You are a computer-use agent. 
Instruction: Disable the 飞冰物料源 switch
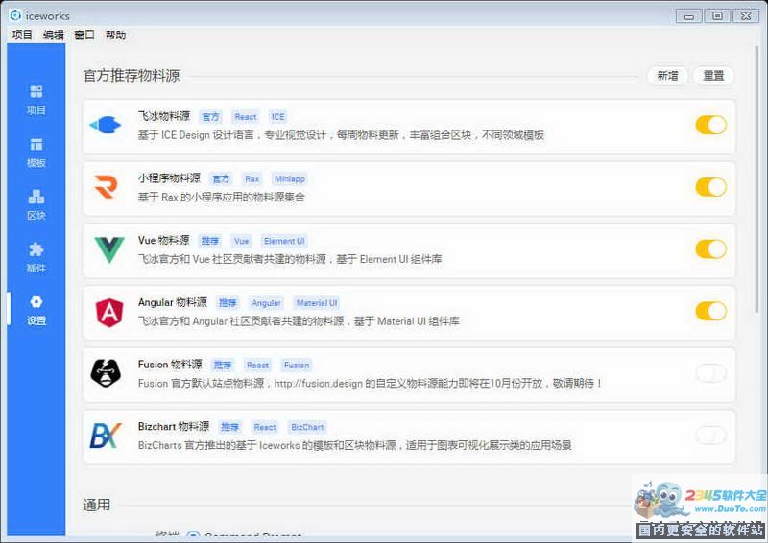click(x=710, y=125)
